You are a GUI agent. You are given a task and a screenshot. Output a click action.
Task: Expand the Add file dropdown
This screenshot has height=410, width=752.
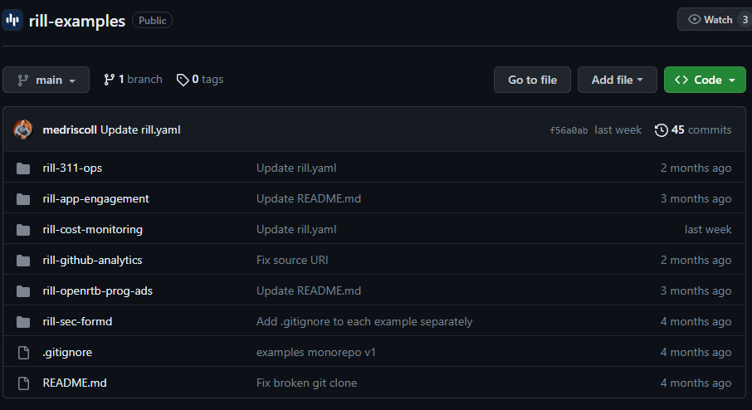point(618,80)
